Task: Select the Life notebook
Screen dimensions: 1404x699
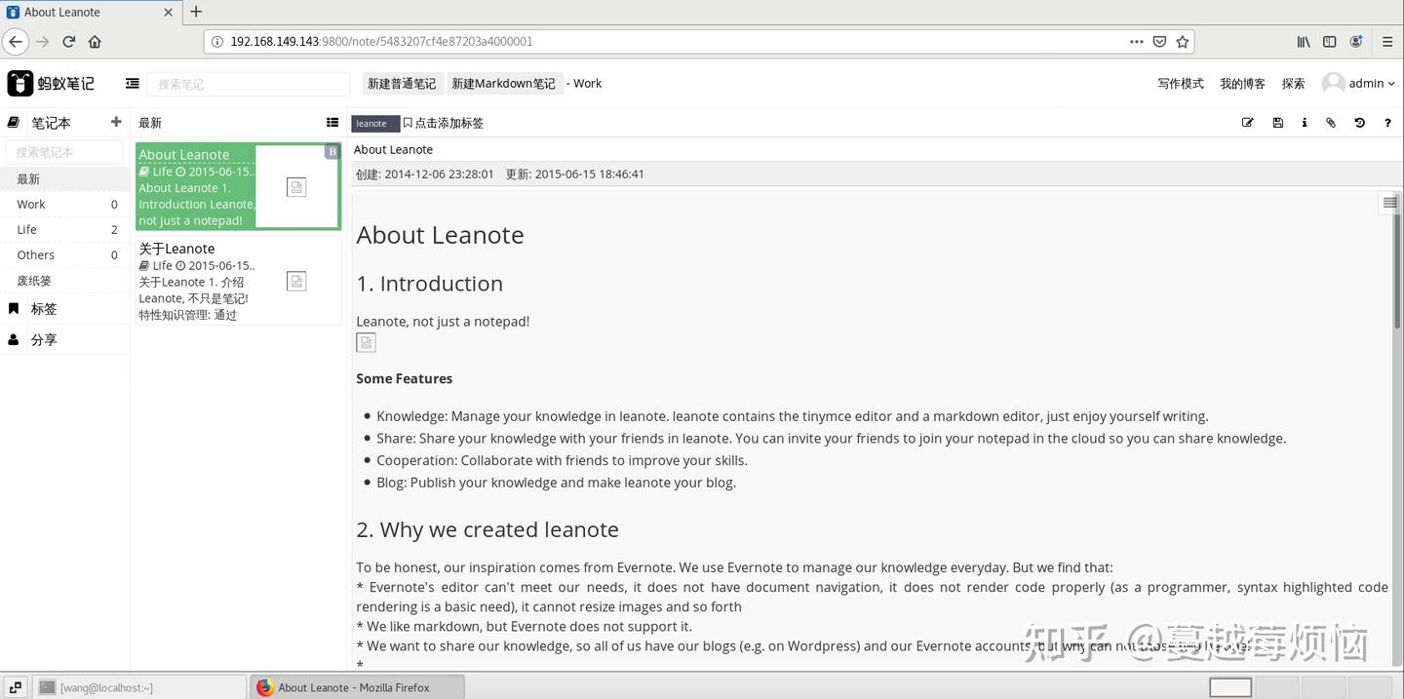Action: pos(64,230)
